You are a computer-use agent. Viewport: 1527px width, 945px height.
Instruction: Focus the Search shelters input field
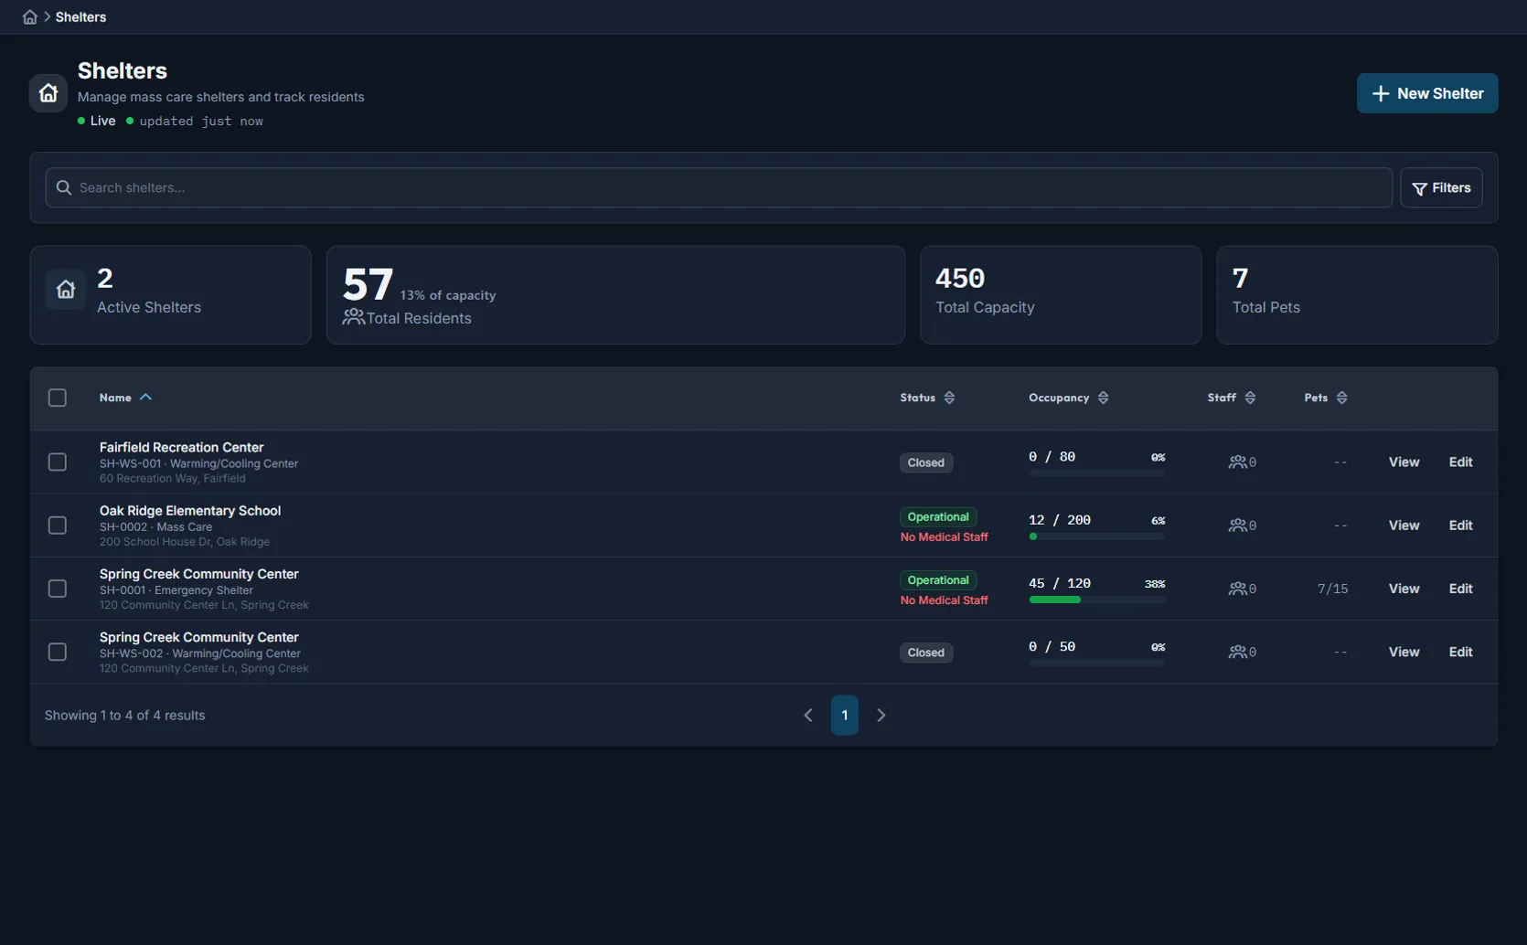719,187
